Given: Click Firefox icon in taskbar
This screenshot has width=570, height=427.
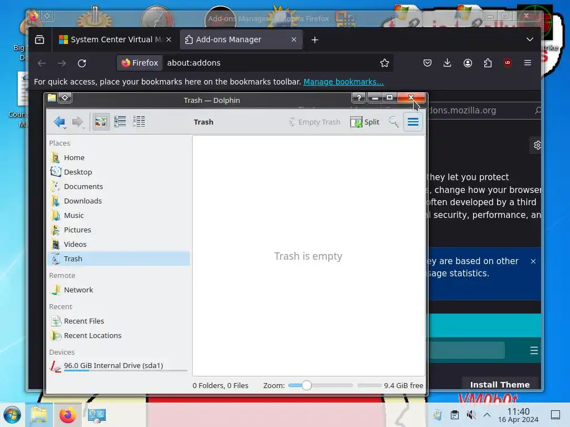Looking at the screenshot, I should [x=67, y=415].
